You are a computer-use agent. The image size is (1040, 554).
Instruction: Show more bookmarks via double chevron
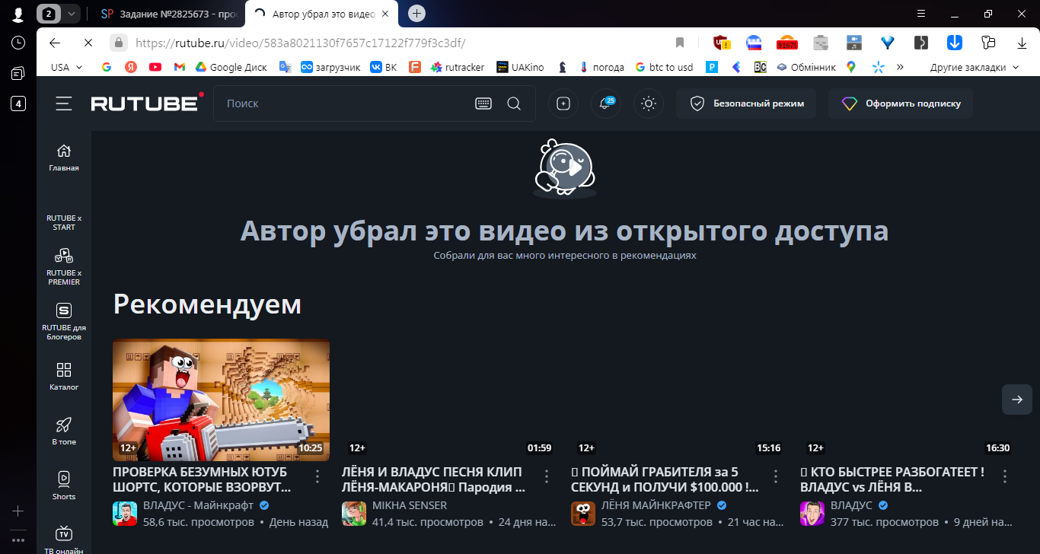(x=900, y=67)
